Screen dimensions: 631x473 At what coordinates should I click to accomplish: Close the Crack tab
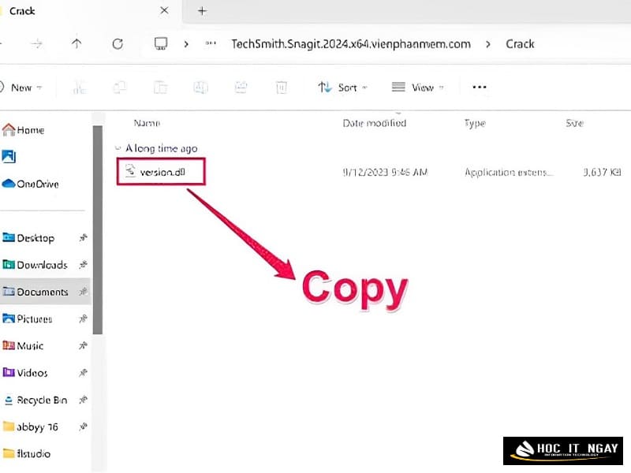(164, 11)
